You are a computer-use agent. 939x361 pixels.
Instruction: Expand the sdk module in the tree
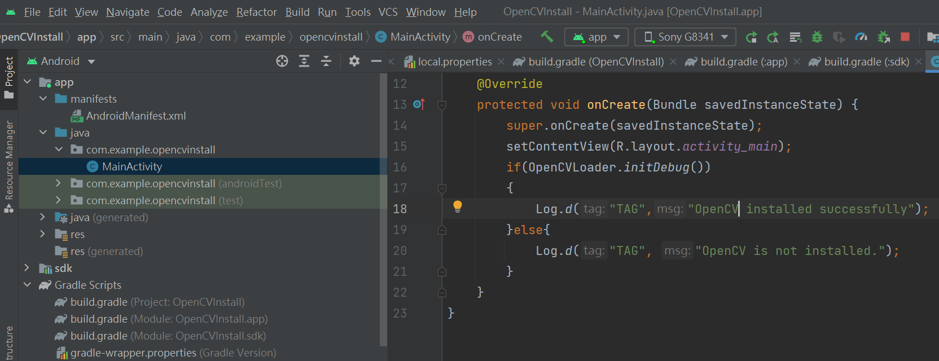pyautogui.click(x=27, y=268)
